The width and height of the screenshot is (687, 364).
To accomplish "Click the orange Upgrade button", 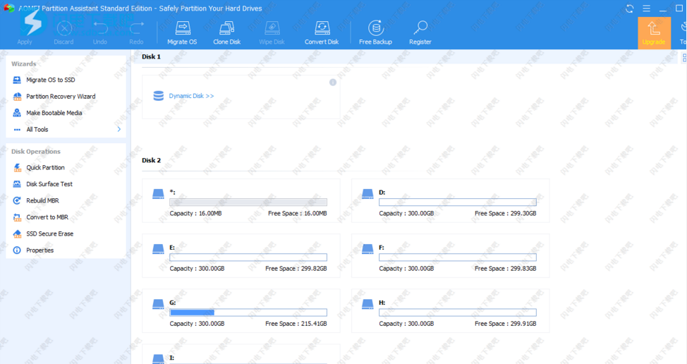I will (654, 33).
